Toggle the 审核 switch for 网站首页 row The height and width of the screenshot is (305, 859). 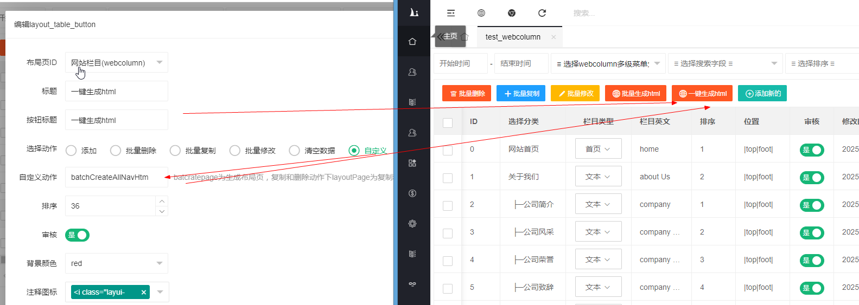811,150
